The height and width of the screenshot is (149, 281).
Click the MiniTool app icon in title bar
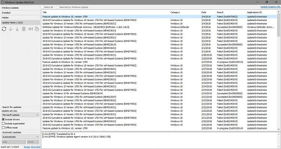pos(2,2)
